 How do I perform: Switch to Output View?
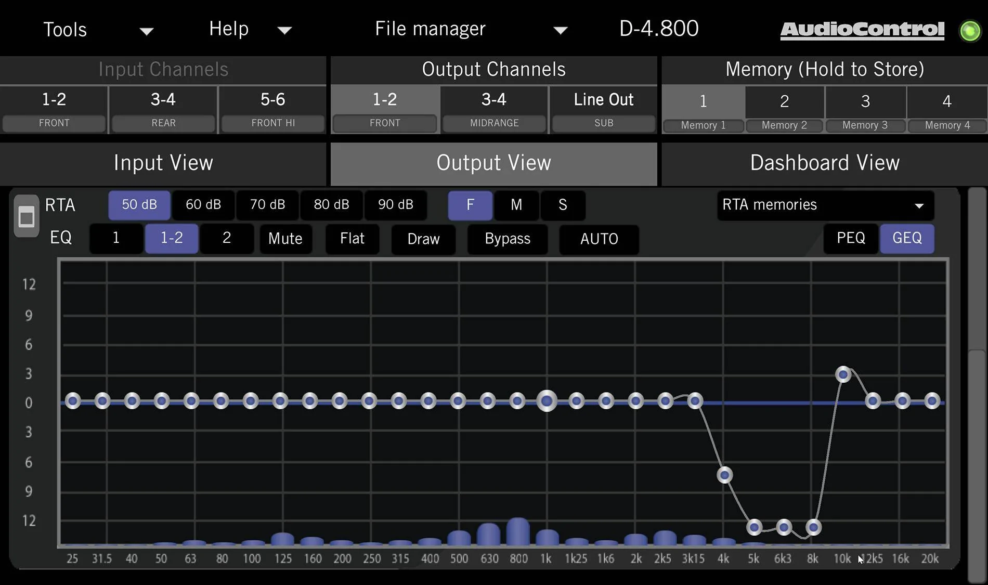coord(494,163)
